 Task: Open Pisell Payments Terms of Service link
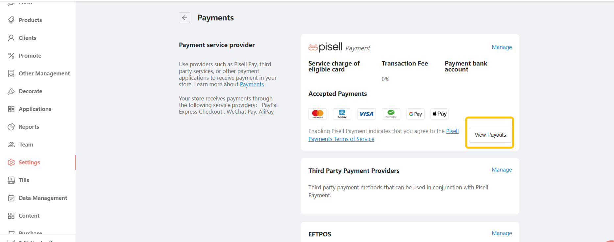tap(341, 139)
